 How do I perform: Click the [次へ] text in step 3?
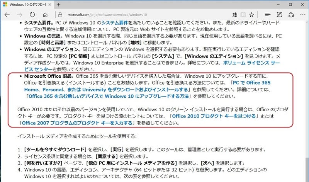click(x=207, y=163)
